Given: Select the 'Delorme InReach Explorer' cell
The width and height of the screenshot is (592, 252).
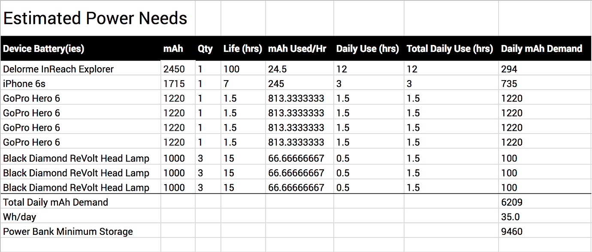Looking at the screenshot, I should (58, 69).
